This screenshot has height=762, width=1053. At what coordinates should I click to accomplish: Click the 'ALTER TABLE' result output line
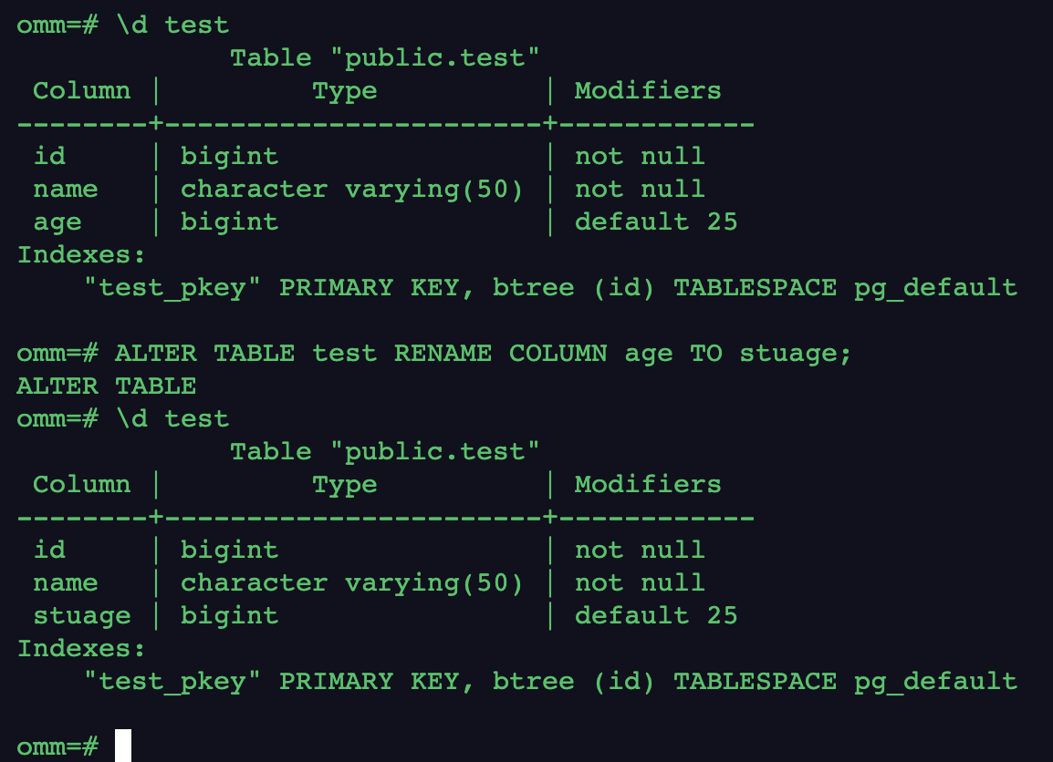[x=106, y=386]
